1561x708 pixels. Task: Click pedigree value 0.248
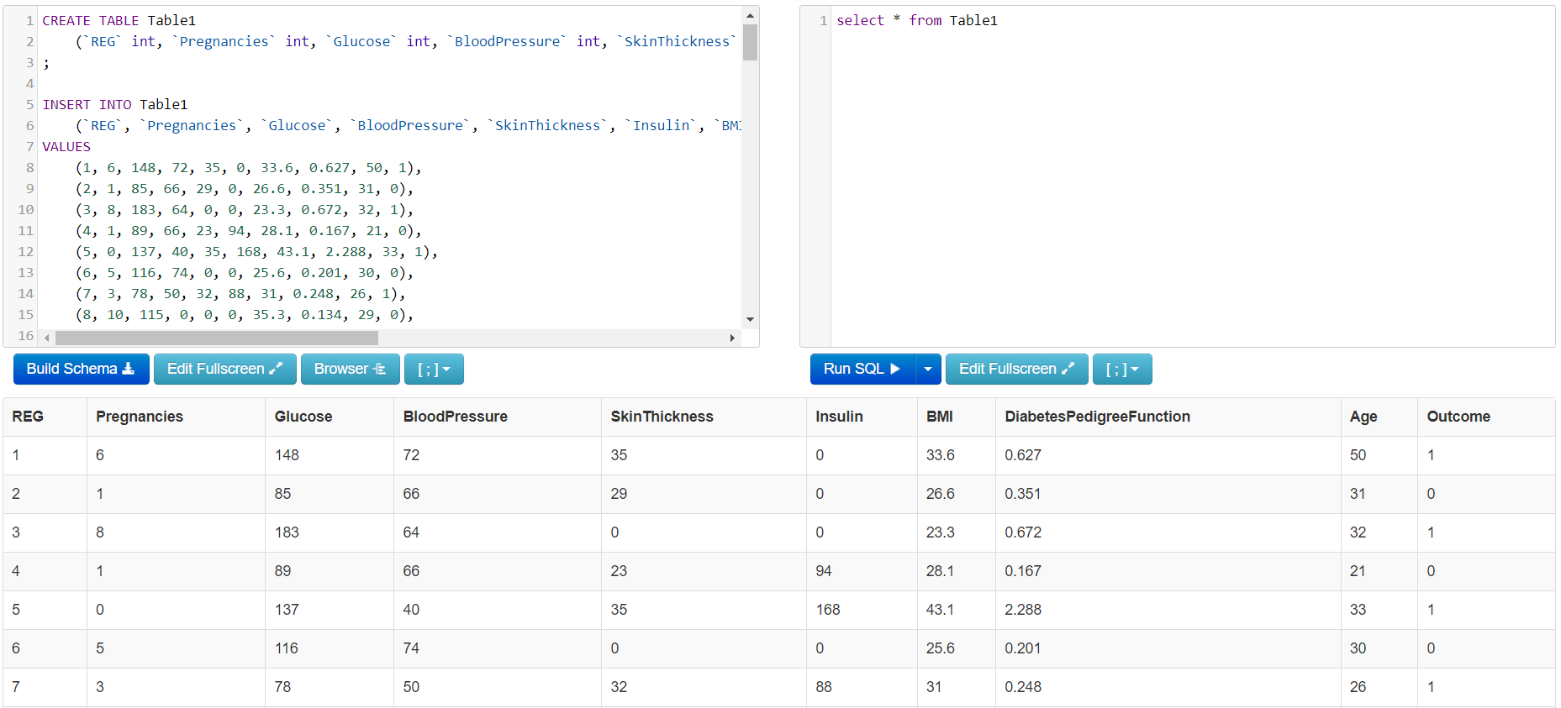click(x=1023, y=687)
